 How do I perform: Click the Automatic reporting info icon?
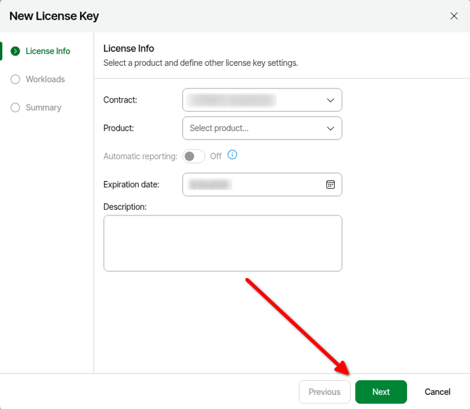click(x=232, y=155)
